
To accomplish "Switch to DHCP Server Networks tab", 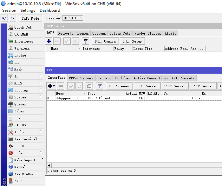I will (66, 33).
